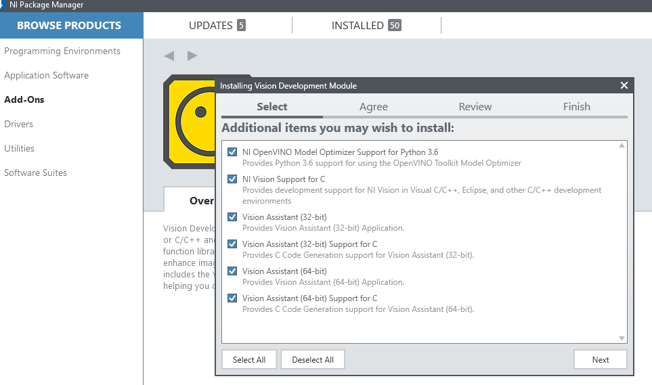Go back with the left navigation arrow
Screen dimensions: 652x385
(169, 55)
